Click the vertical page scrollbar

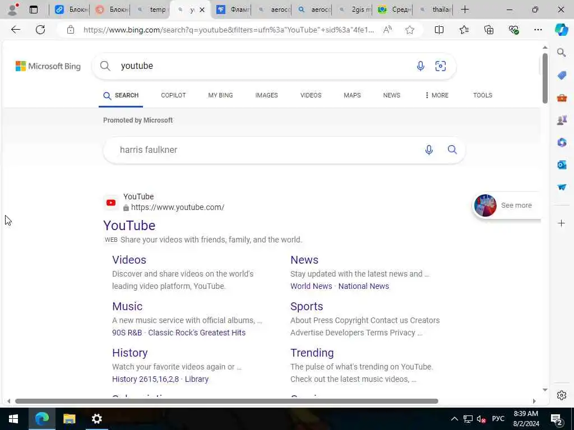(545, 78)
